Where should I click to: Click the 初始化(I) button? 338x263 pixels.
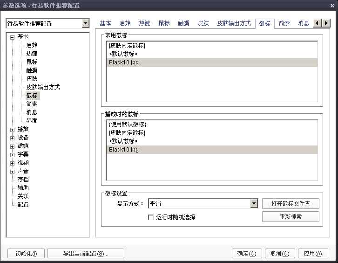coord(26,254)
